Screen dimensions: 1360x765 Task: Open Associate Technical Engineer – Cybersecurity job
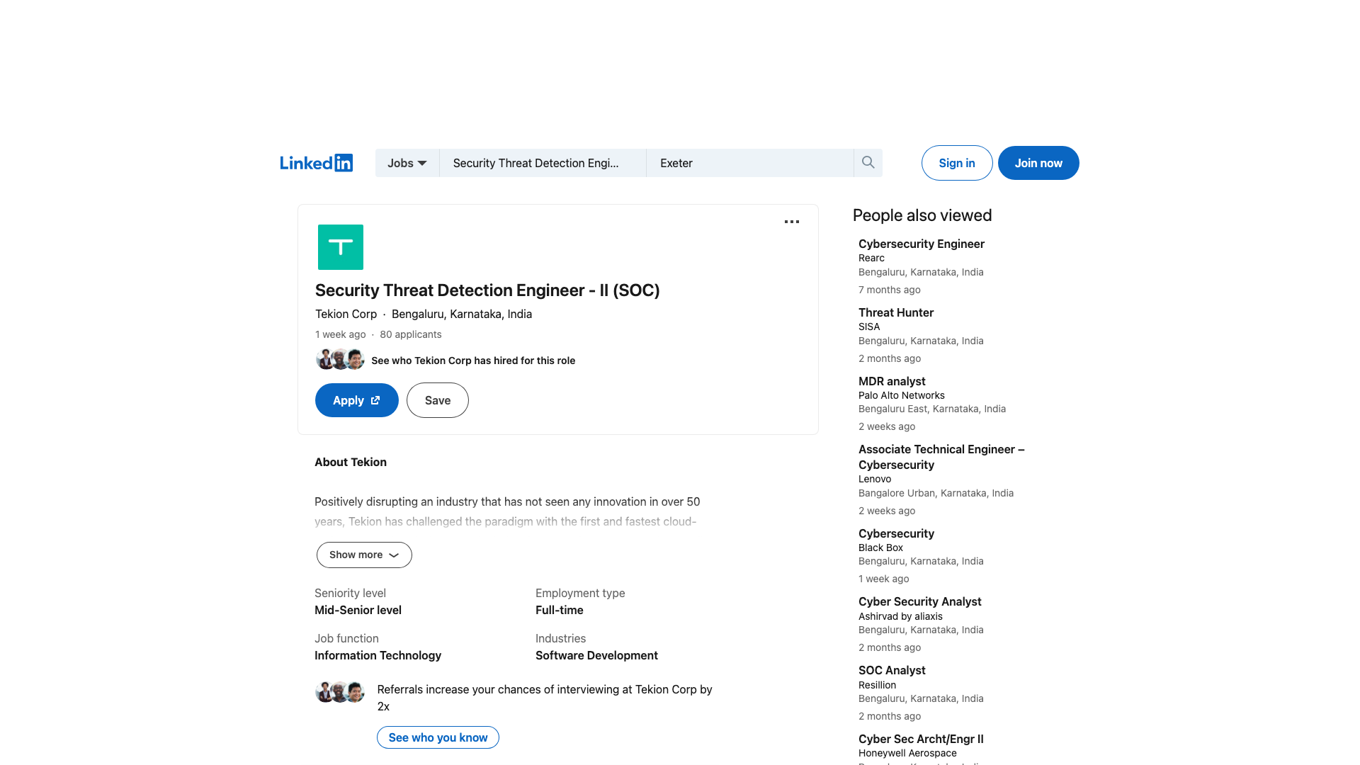941,457
